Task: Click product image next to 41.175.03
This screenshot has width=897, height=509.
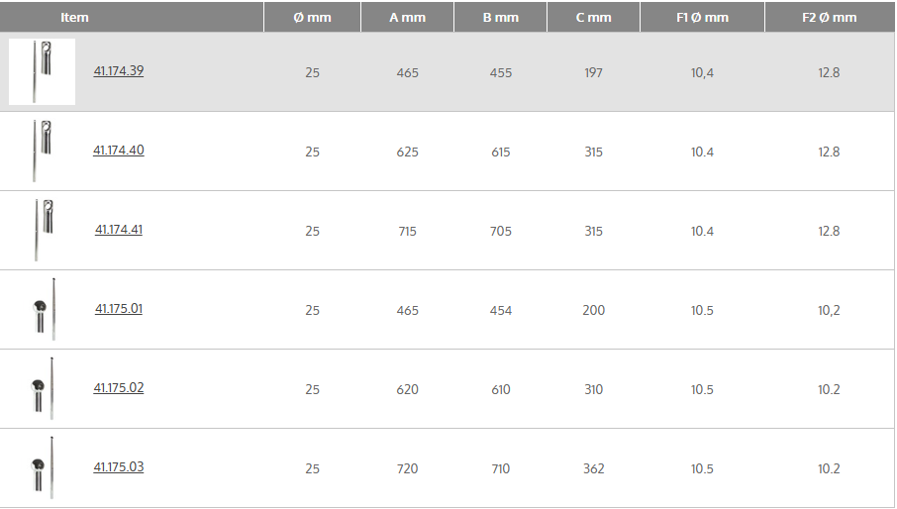Action: (x=44, y=467)
